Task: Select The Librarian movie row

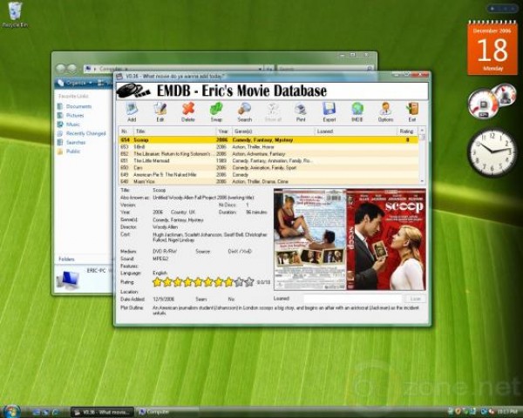Action: click(268, 153)
